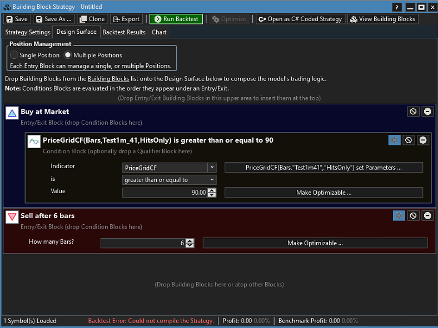Click PriceGridCF set Parameters button

(x=323, y=168)
